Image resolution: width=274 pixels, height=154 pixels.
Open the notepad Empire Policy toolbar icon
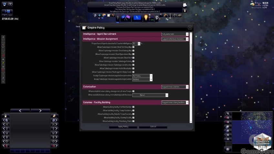coord(108,15)
